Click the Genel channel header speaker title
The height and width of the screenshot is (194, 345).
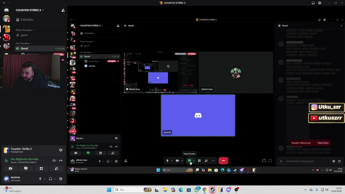click(x=129, y=26)
